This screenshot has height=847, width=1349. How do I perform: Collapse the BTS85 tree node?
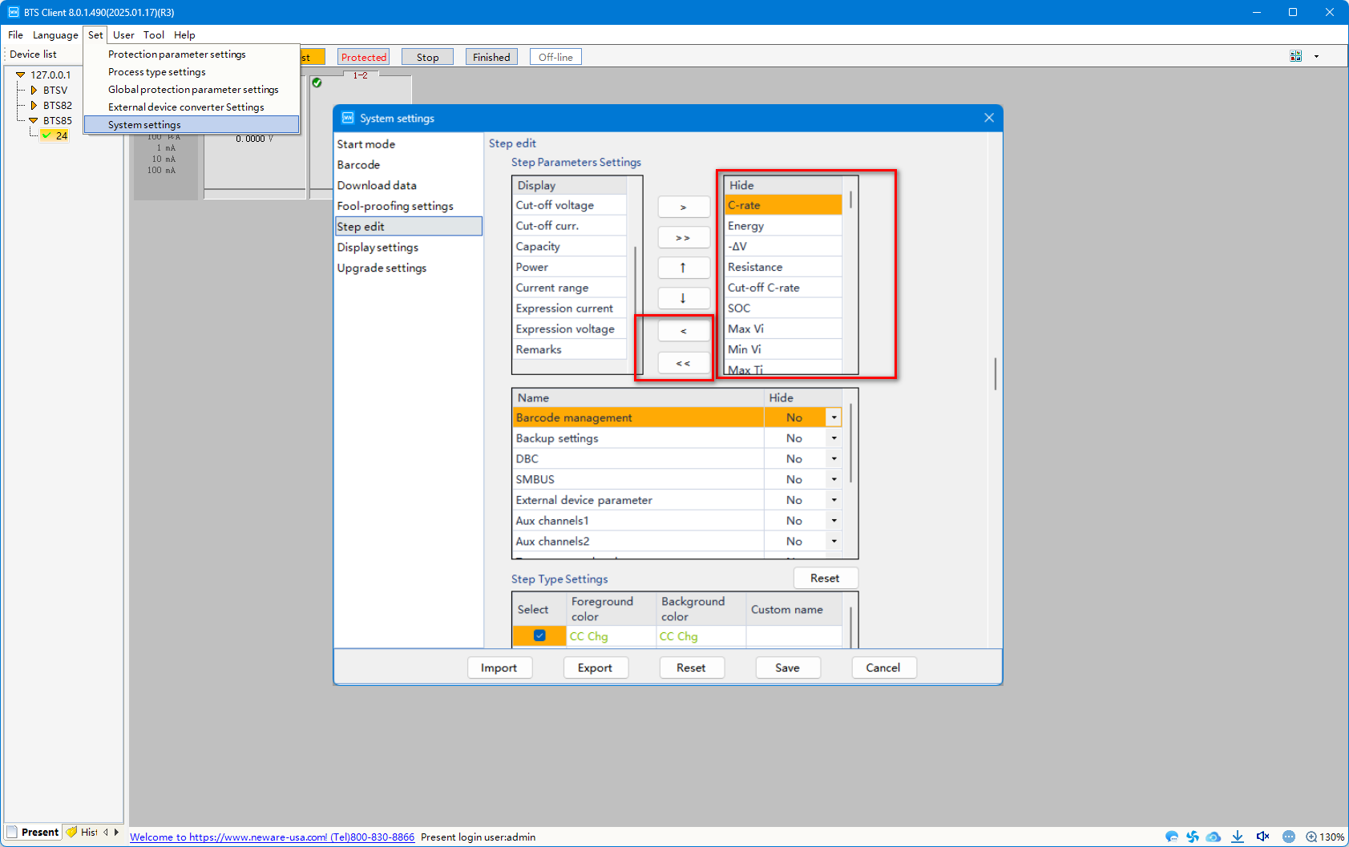pyautogui.click(x=34, y=120)
